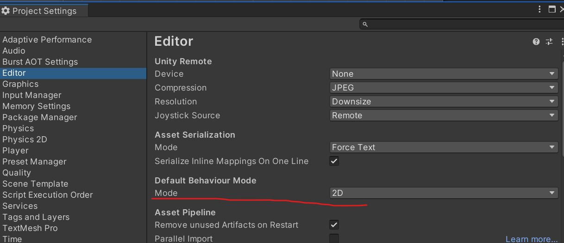Open the Project Settings window kebab menu

pyautogui.click(x=539, y=9)
